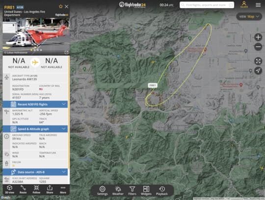Open the View Map dropdown
Image resolution: width=265 pixels, height=200 pixels.
tap(249, 17)
